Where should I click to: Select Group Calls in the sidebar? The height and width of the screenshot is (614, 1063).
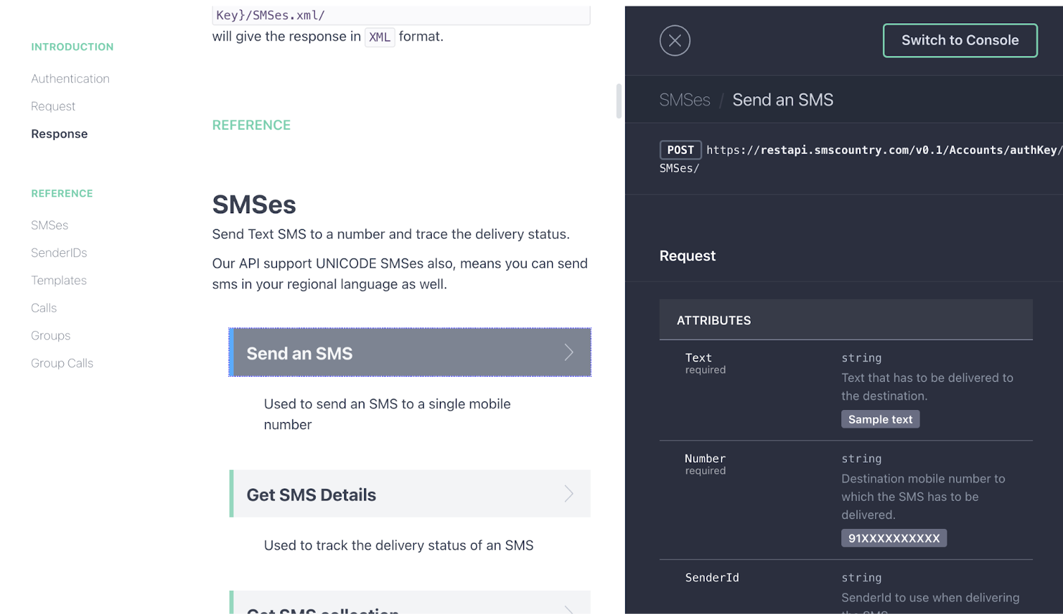tap(62, 363)
